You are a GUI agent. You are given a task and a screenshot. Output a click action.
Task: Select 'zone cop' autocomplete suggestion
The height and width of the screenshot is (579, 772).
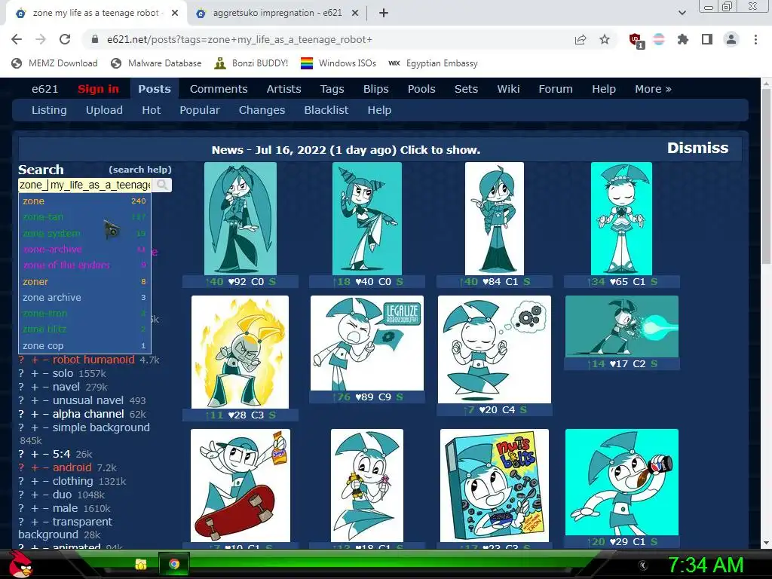(84, 345)
